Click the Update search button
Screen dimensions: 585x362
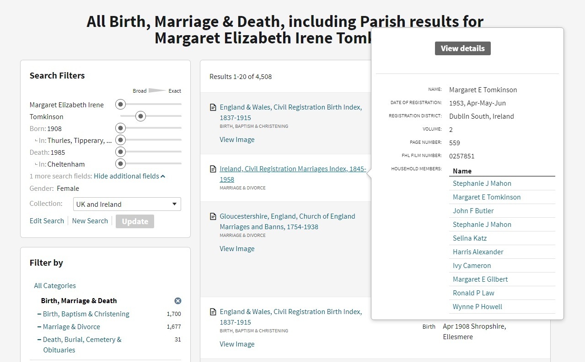click(135, 221)
